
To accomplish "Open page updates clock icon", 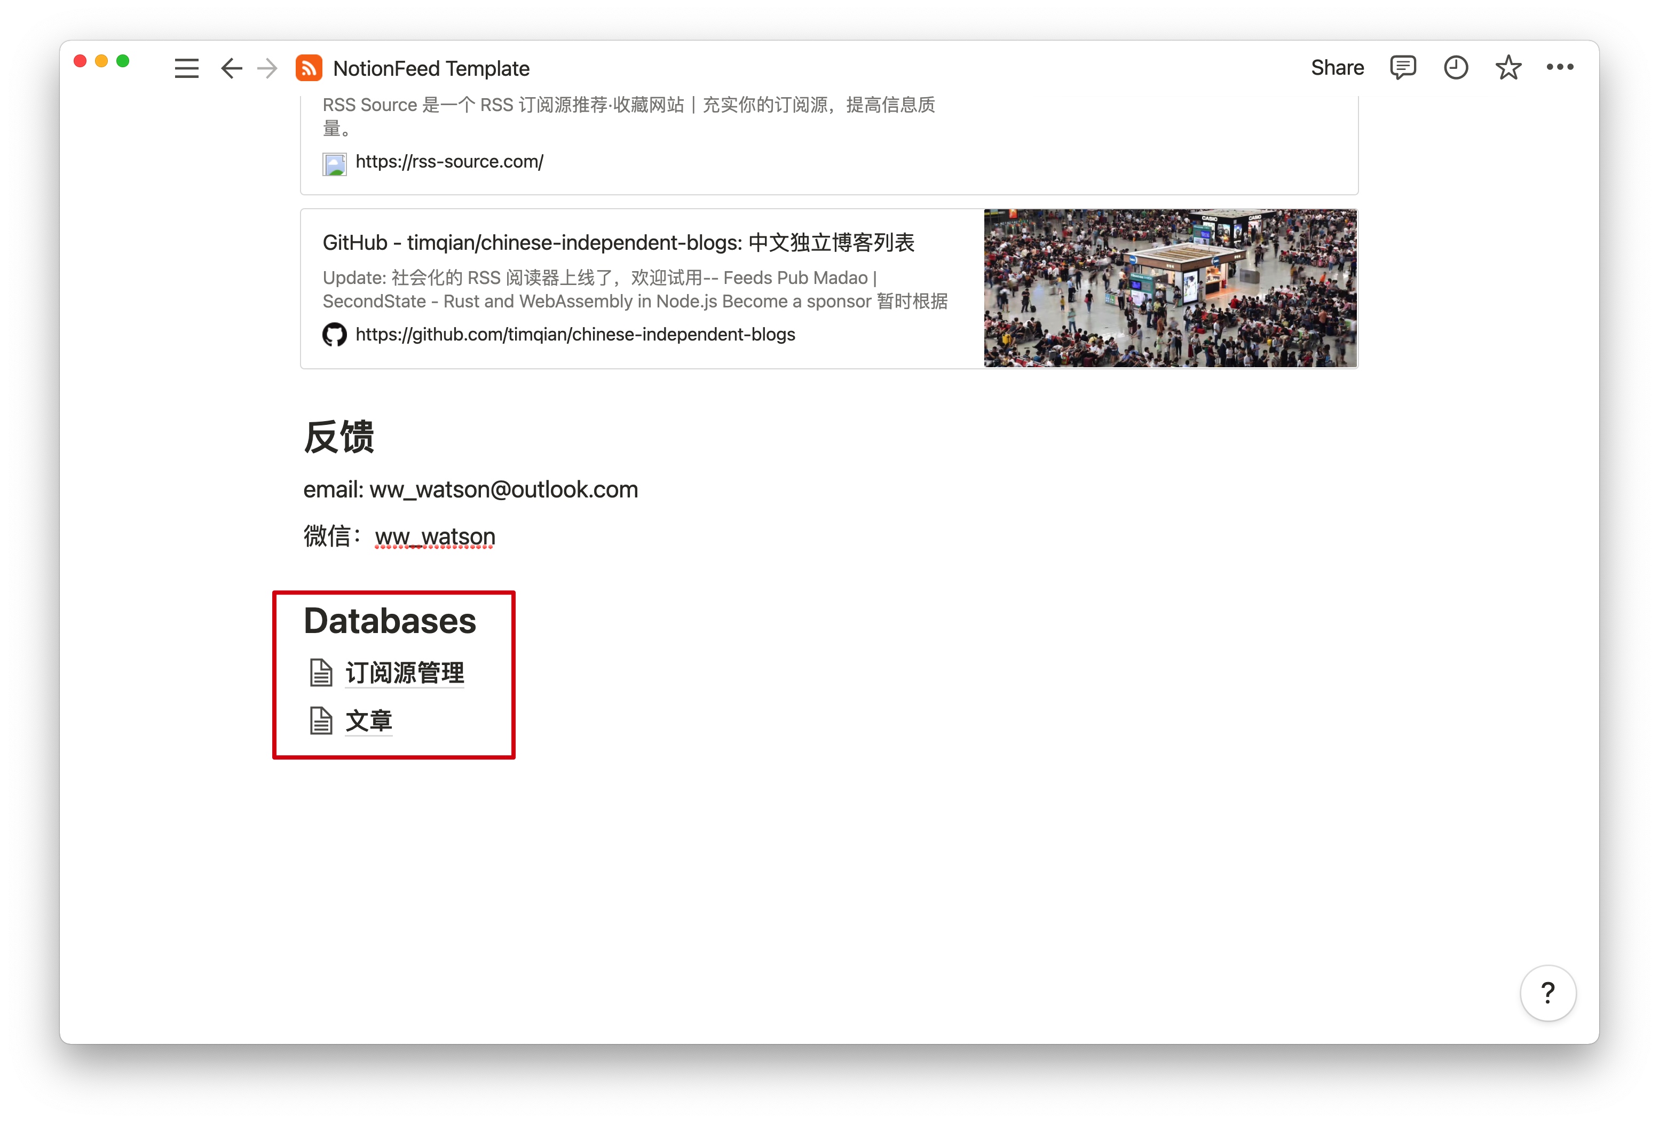I will pyautogui.click(x=1455, y=68).
